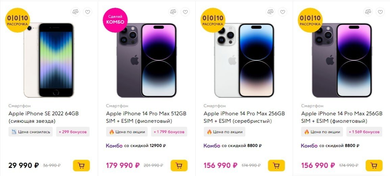Open iPhone 14 Pro Max 512GB product title
Screen dimensions: 390x176
[x=146, y=114]
